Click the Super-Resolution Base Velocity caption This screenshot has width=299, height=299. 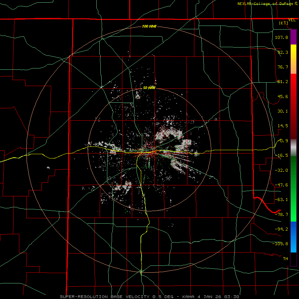149,297
